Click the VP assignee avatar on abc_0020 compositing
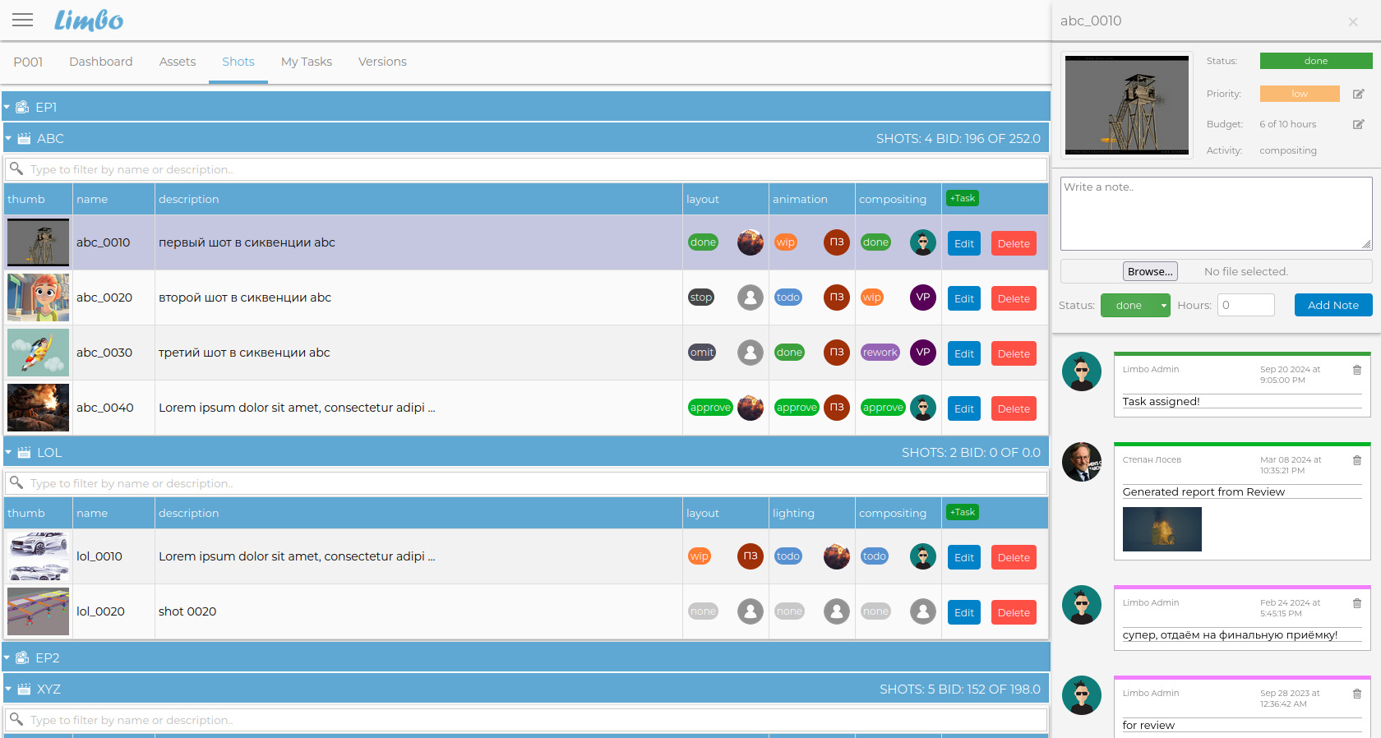This screenshot has width=1381, height=738. click(922, 298)
